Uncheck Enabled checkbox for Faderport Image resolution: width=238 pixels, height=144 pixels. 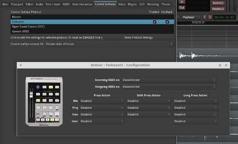point(155,22)
